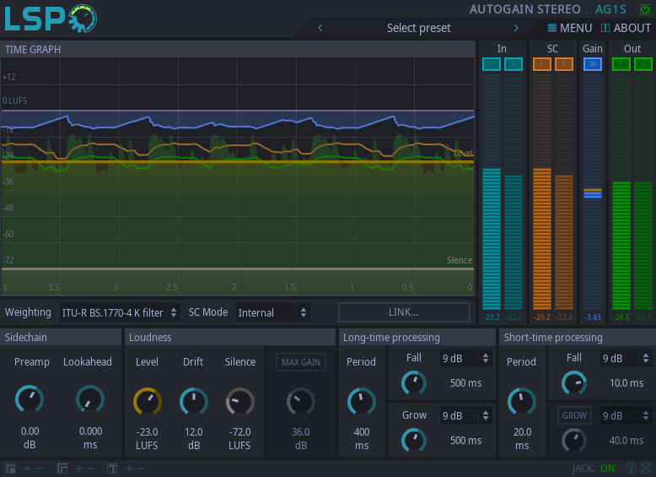Click the Preamp knob
This screenshot has height=477, width=656.
[x=30, y=399]
